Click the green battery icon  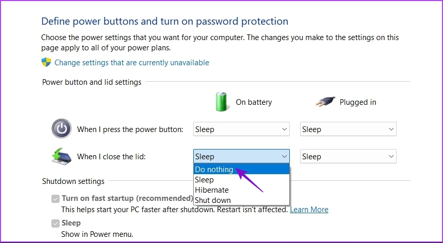(221, 101)
